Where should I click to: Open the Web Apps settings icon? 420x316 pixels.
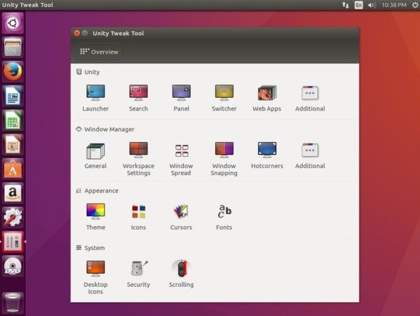[267, 93]
